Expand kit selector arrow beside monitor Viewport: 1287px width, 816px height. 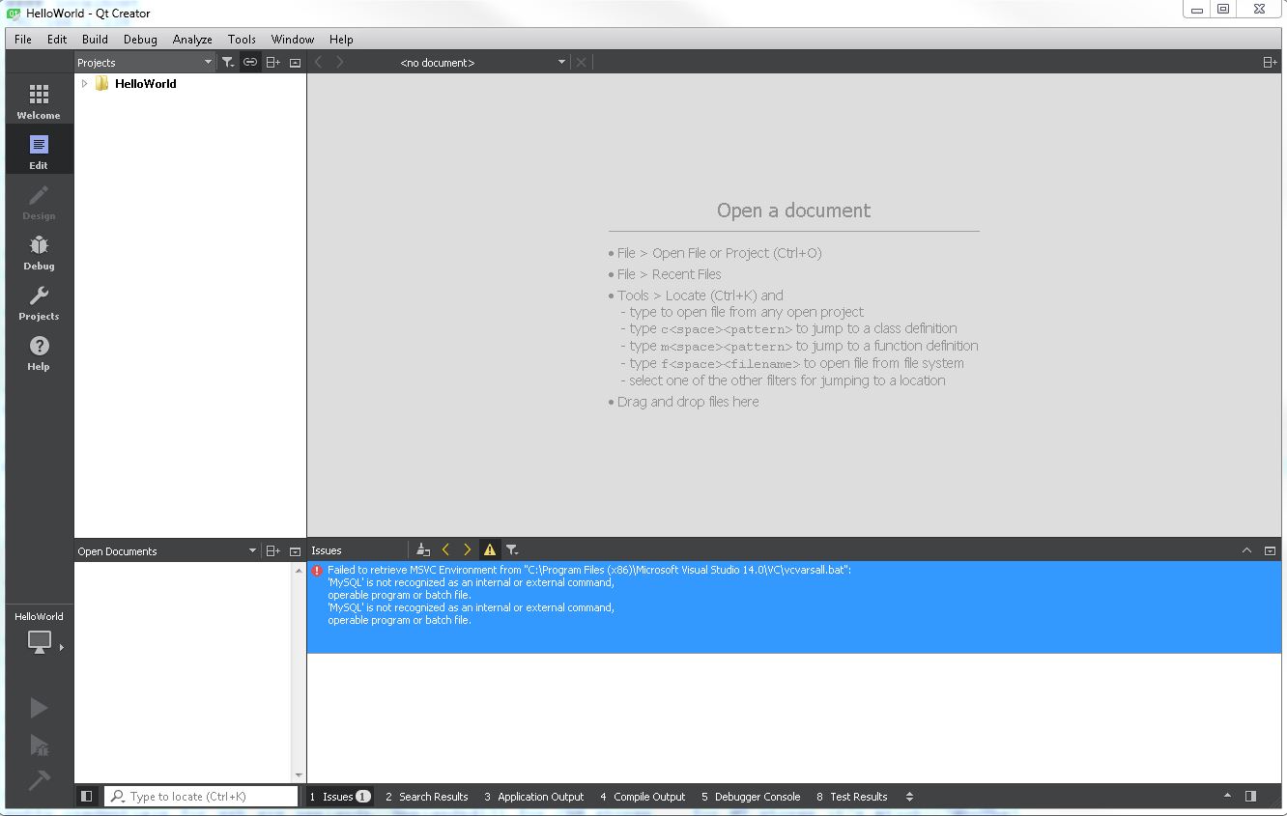click(62, 647)
